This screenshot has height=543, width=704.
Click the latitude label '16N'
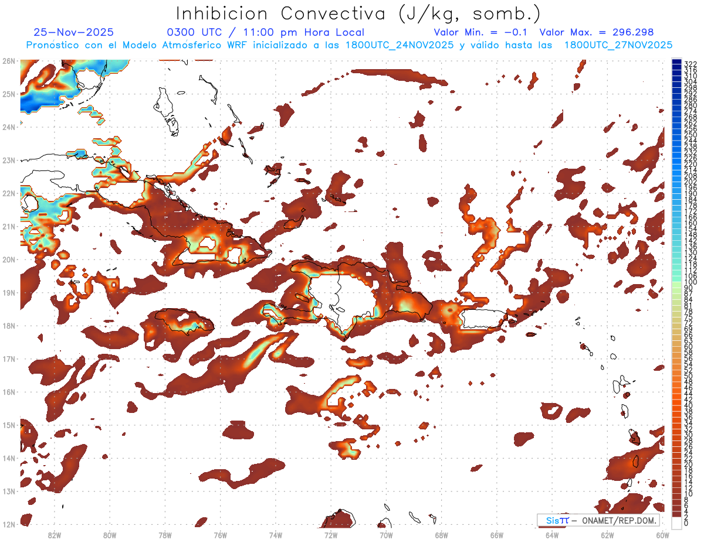coord(8,392)
